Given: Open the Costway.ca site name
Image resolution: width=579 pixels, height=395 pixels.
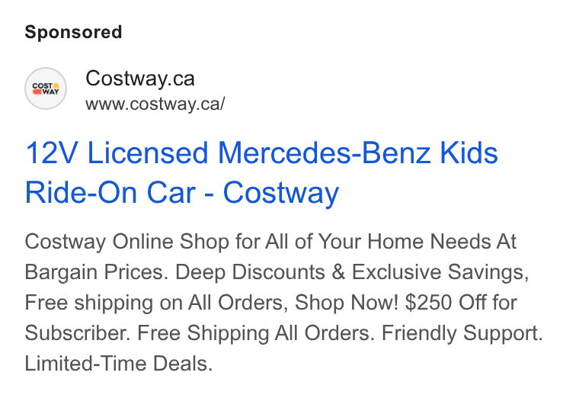Looking at the screenshot, I should (x=140, y=79).
